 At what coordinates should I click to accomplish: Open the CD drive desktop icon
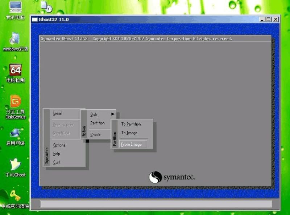click(x=47, y=7)
